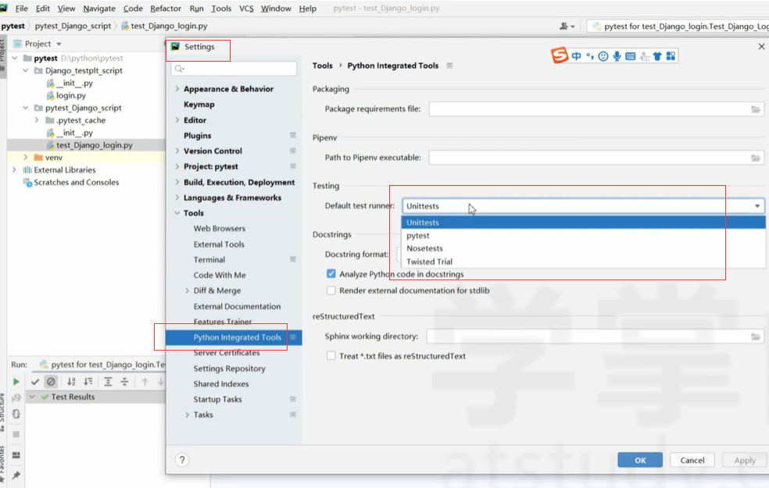Viewport: 769px width, 488px height.
Task: Click Sogou input method S logo
Action: coord(559,55)
